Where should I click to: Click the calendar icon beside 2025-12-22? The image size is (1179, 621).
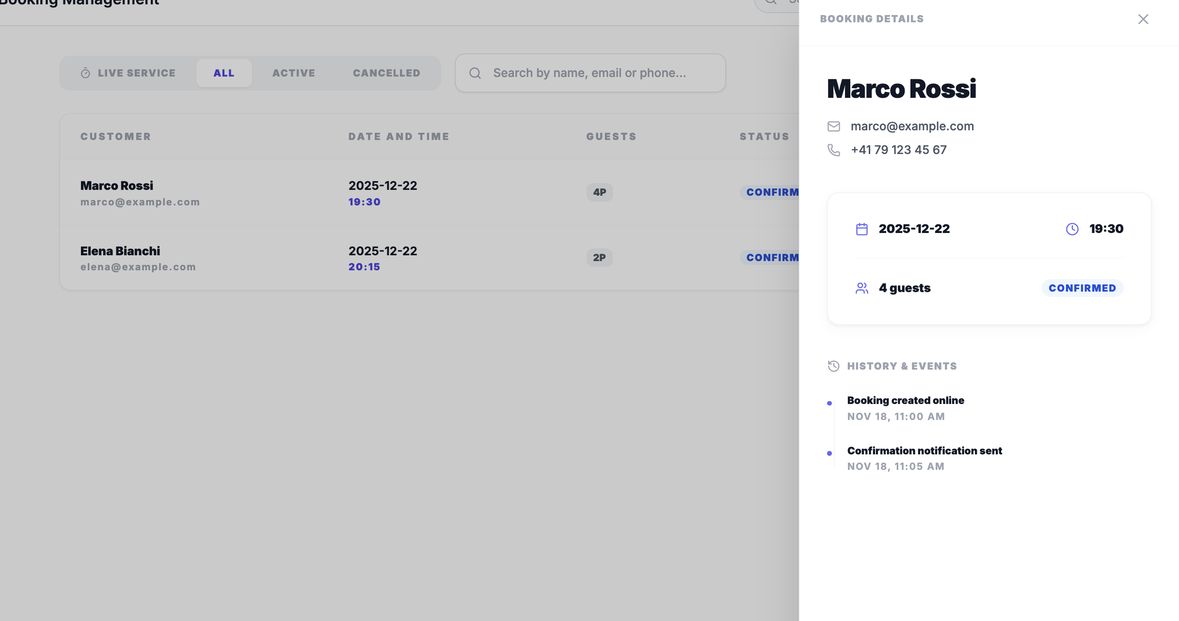point(861,229)
